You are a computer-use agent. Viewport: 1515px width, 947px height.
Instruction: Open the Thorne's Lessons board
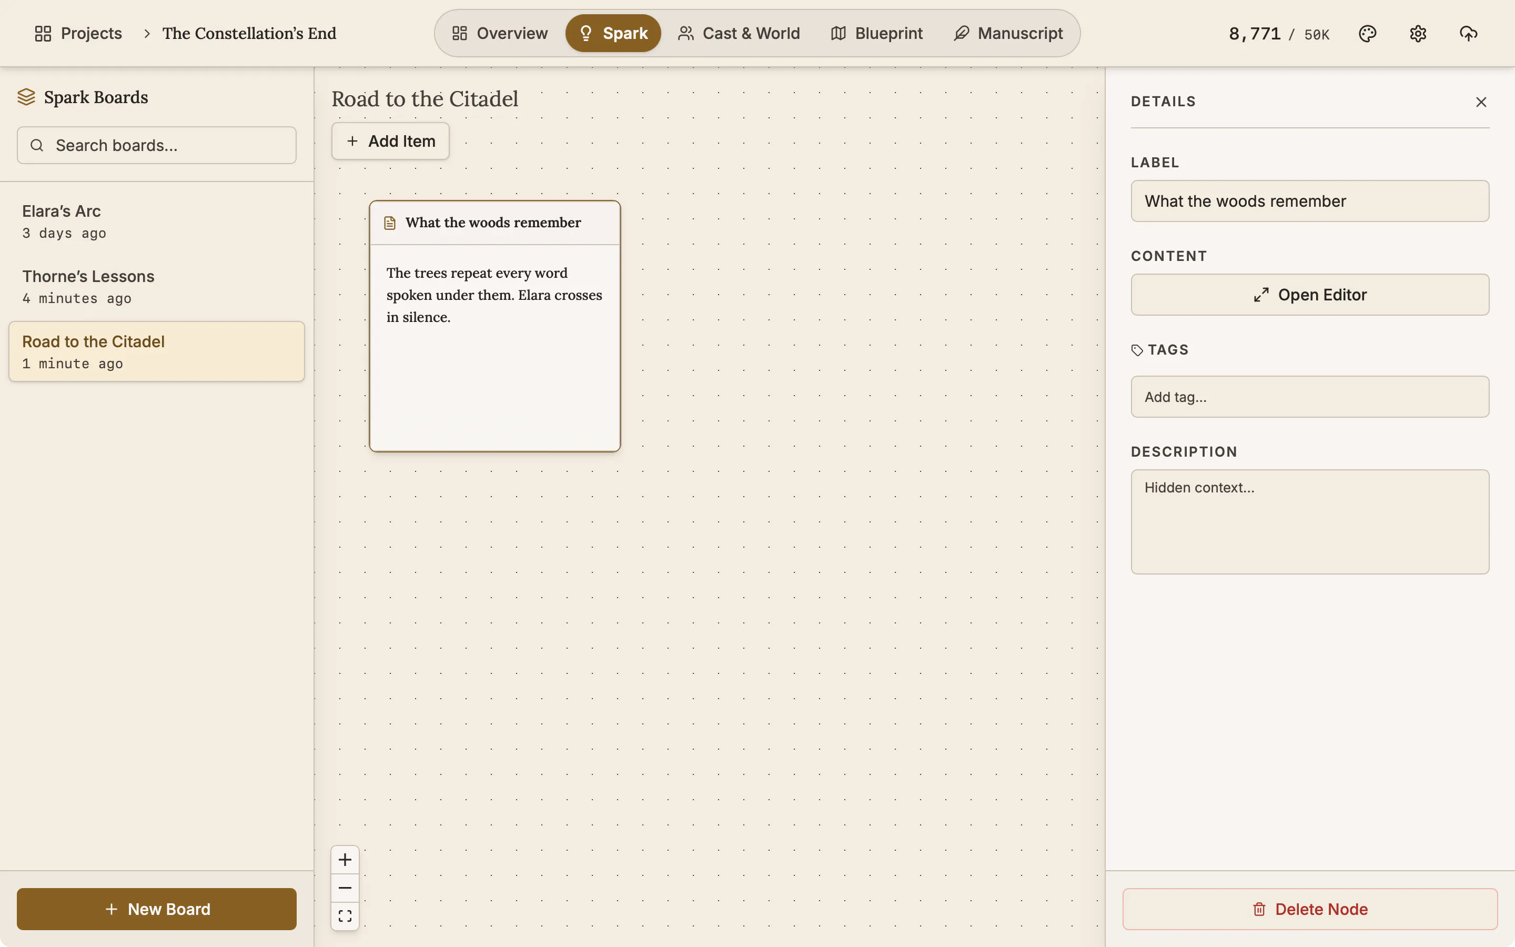tap(157, 287)
